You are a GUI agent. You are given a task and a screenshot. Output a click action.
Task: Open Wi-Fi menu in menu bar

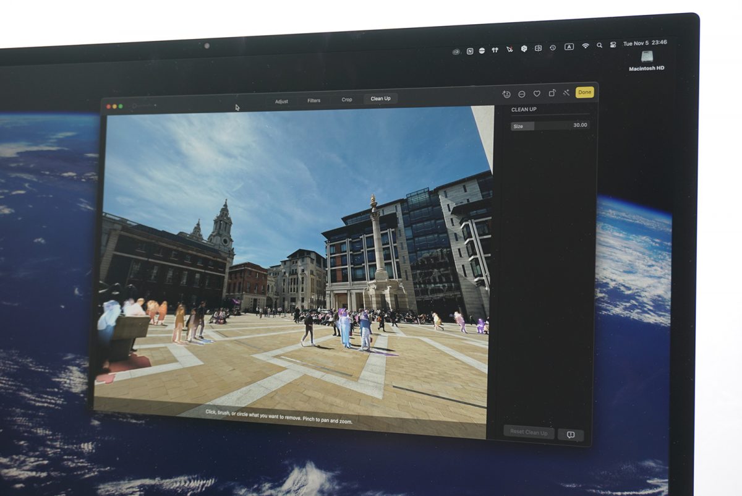(585, 46)
